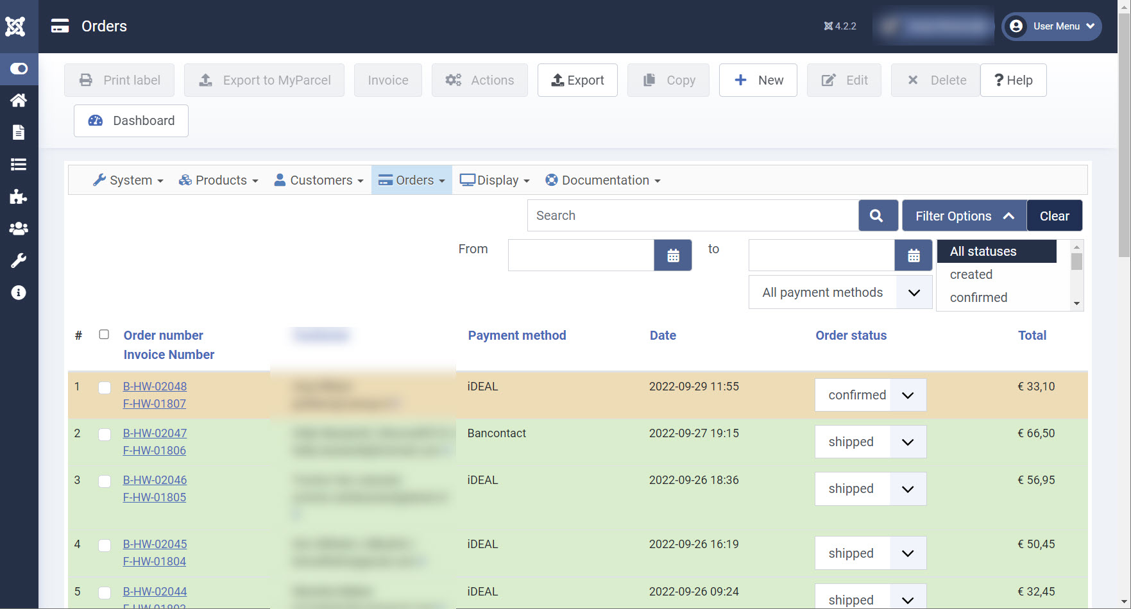Toggle the sidebar menu switch icon

(19, 69)
